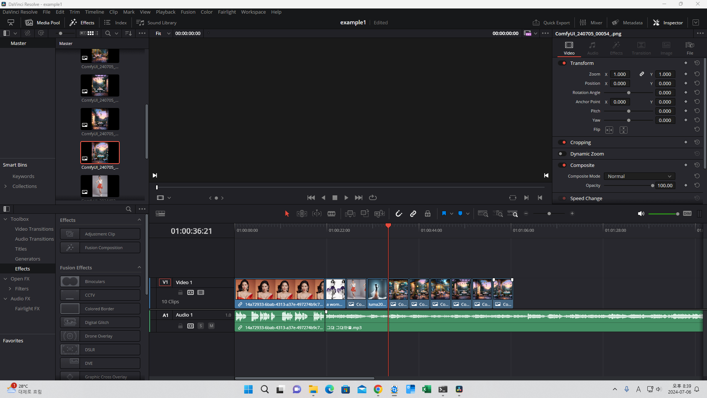This screenshot has width=707, height=398.
Task: Select the woman in red skirt thumbnail
Action: pos(100,186)
